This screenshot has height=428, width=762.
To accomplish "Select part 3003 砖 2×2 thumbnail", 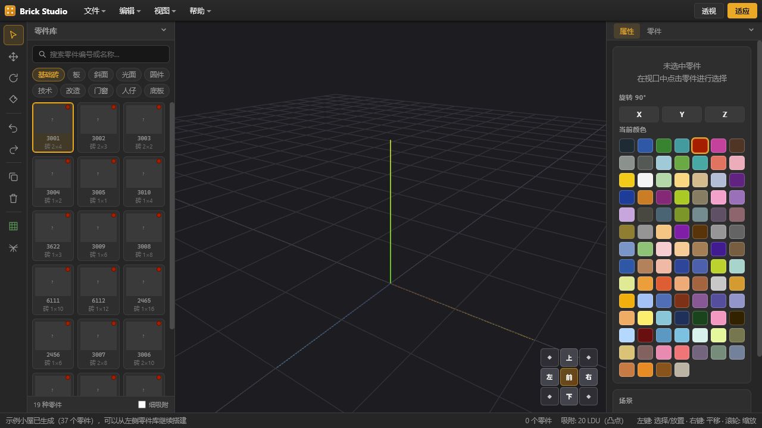I will [144, 127].
